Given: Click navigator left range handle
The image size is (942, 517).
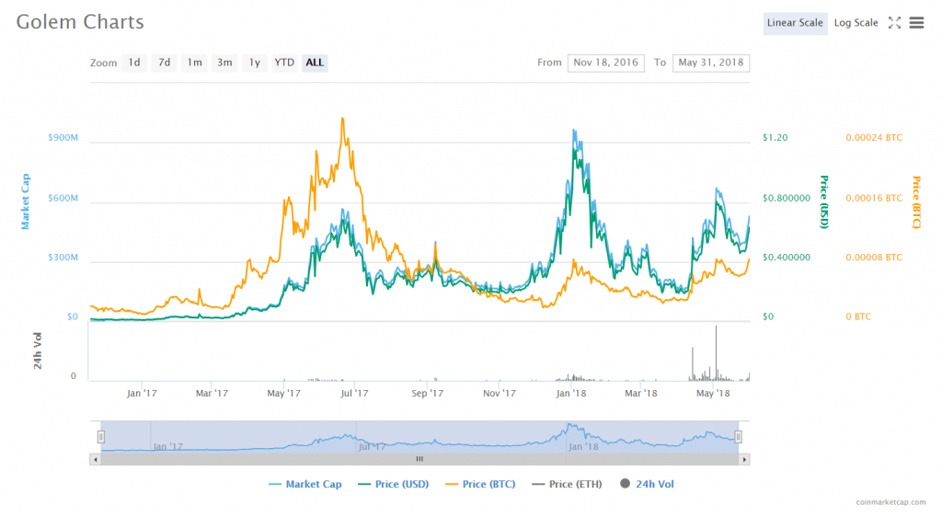Looking at the screenshot, I should [x=101, y=437].
